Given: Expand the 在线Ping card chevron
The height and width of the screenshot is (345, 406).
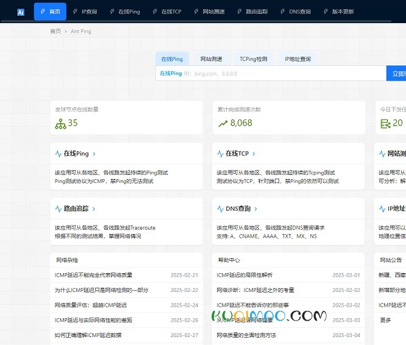Looking at the screenshot, I should (94, 154).
